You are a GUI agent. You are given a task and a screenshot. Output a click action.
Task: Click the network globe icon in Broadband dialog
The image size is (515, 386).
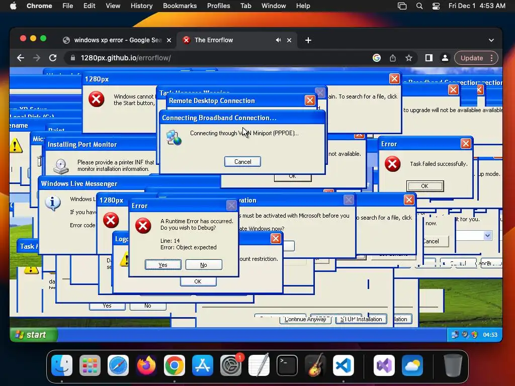pyautogui.click(x=174, y=138)
